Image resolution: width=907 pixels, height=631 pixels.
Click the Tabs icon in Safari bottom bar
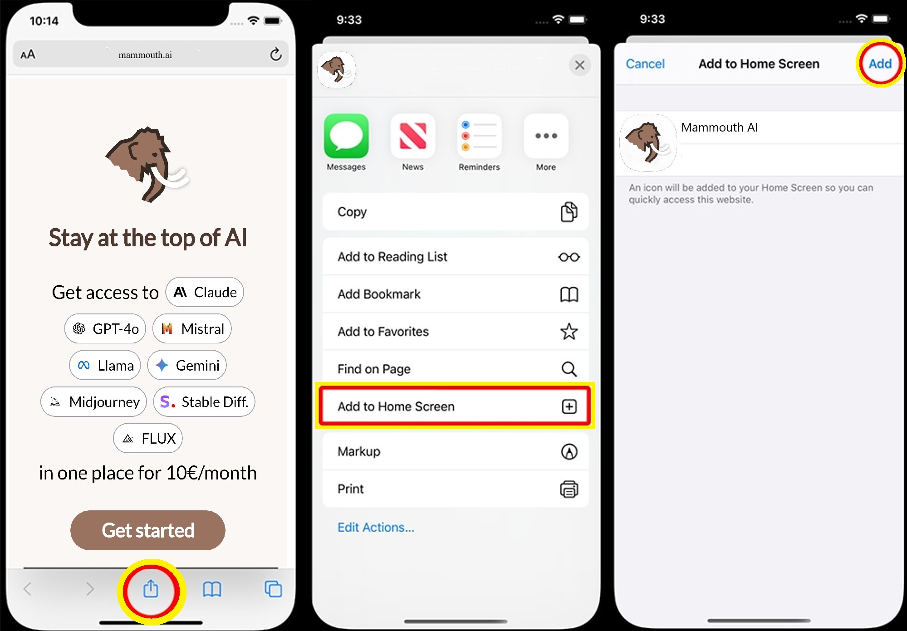point(273,587)
